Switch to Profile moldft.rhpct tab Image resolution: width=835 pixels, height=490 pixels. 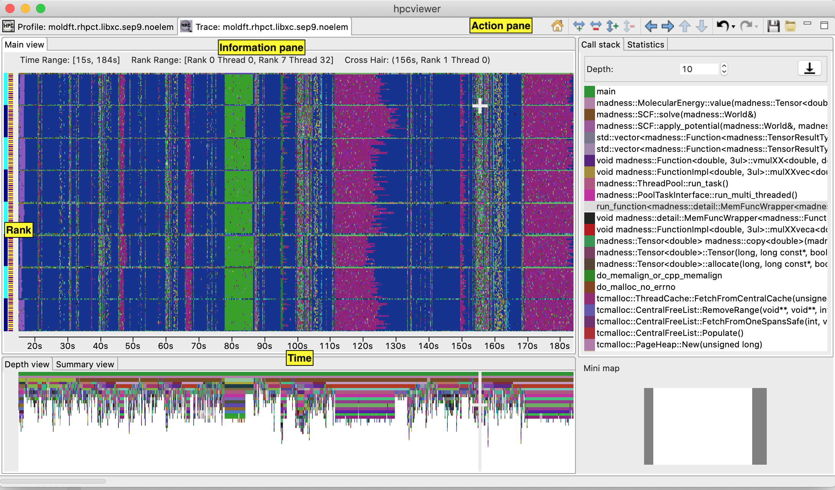(89, 27)
